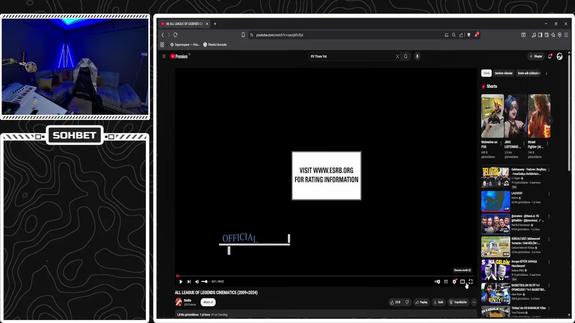Screen dimensions: 575x323
Task: Click the Oluştur create button
Action: 535,57
